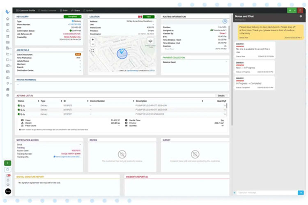Open the green dropdown arrow beside the top plus
Viewport: 308px width, 205px height.
point(294,10)
